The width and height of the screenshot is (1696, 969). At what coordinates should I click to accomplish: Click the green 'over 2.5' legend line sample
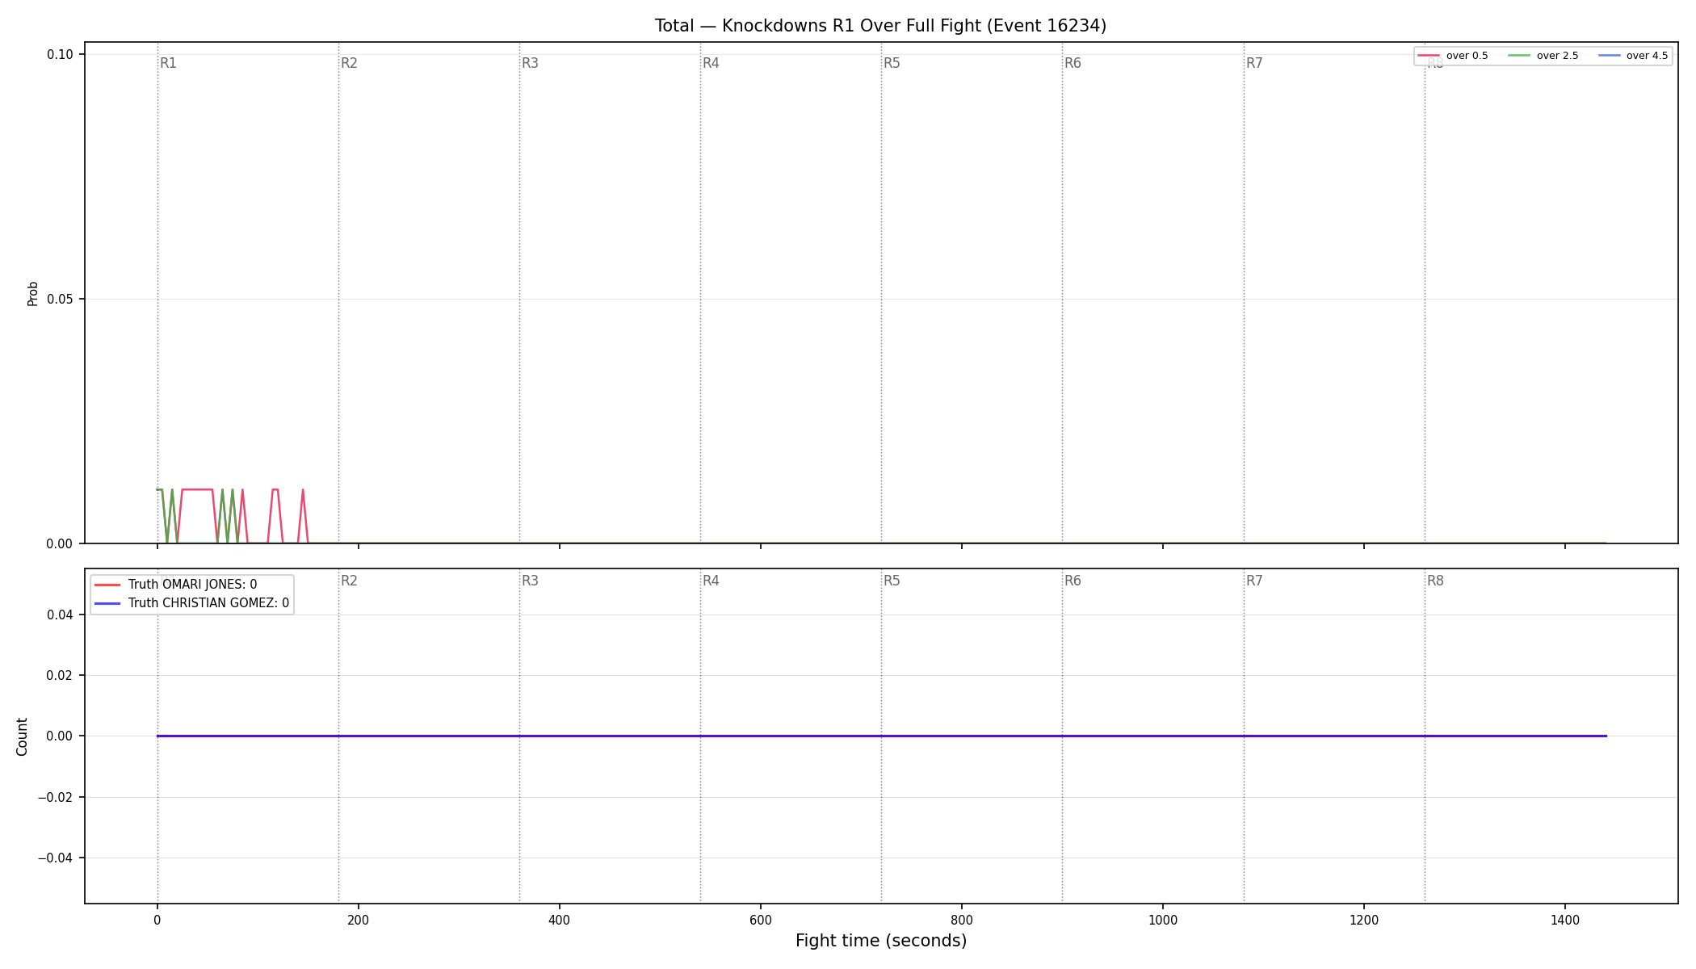point(1519,56)
